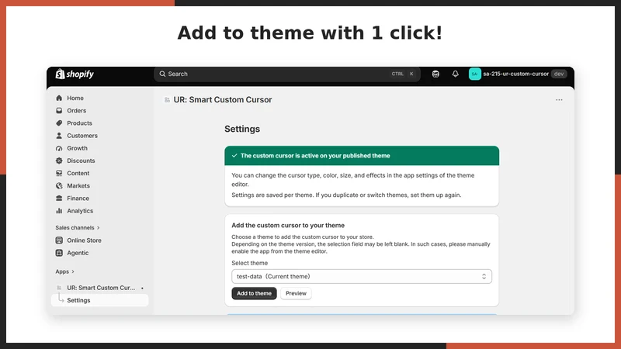Open UR: Smart Custom Cur... app
621x349 pixels.
coord(99,288)
